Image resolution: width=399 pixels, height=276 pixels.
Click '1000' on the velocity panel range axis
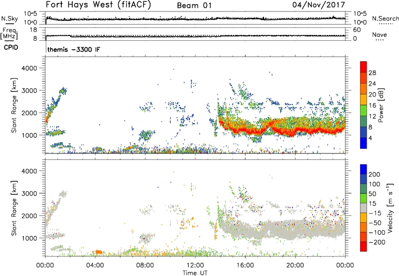tap(29, 238)
